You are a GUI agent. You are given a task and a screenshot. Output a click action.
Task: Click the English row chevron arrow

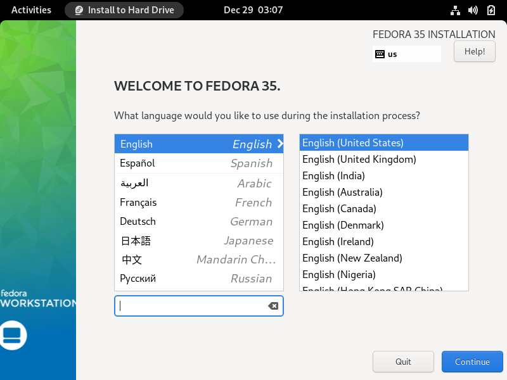[x=280, y=144]
